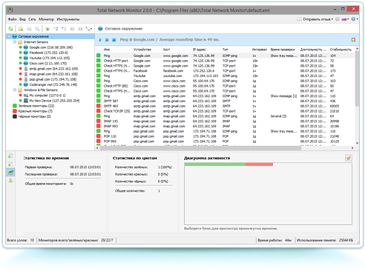365x277 pixels.
Task: Open the activity chart tab in bottom sidebar
Action: click(x=10, y=172)
